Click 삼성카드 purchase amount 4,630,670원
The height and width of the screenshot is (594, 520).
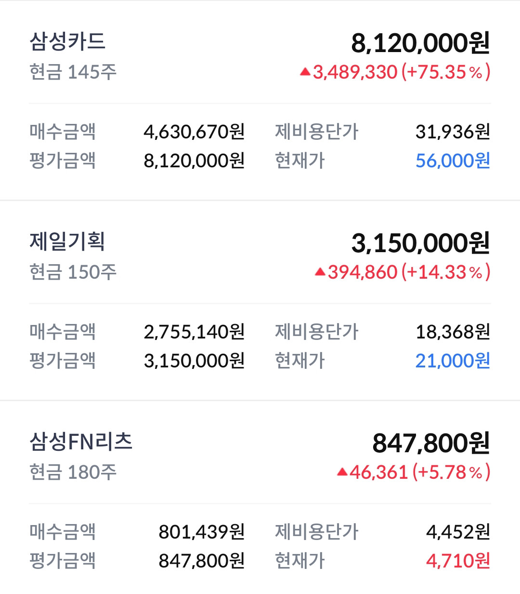coord(195,131)
